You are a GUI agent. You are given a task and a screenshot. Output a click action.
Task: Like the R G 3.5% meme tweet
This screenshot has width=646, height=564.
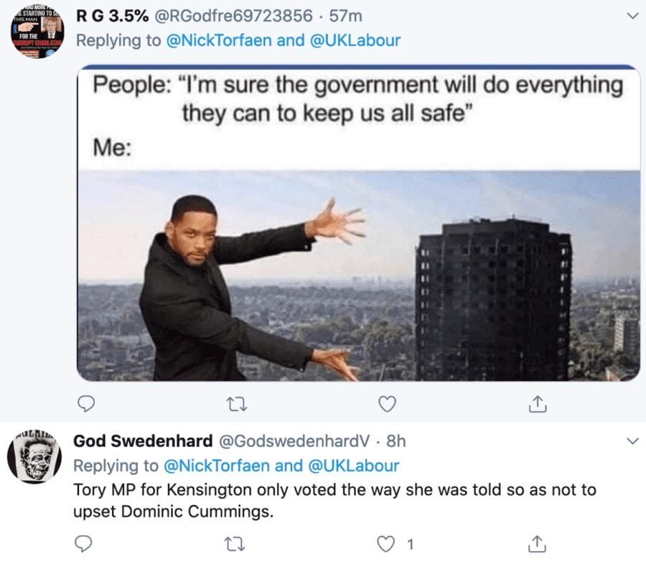[x=387, y=405]
